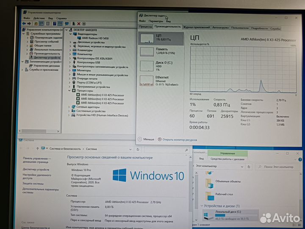305x229 pixels.
Task: Expand Sound, video and game devices category
Action: coord(70,46)
